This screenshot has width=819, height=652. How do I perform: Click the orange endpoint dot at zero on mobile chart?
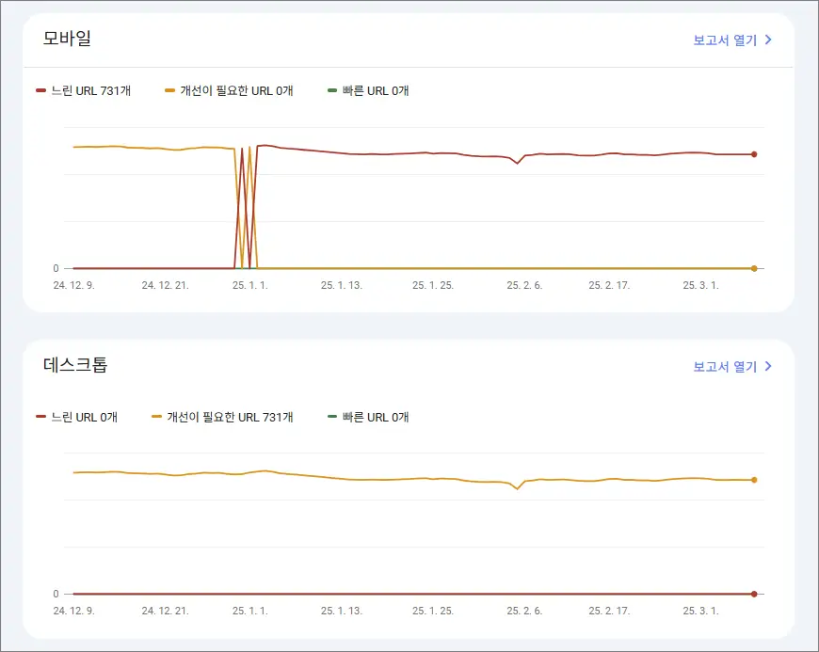[x=754, y=268]
